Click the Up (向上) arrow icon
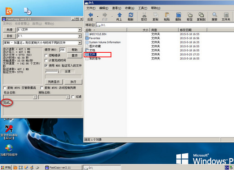 point(119,15)
